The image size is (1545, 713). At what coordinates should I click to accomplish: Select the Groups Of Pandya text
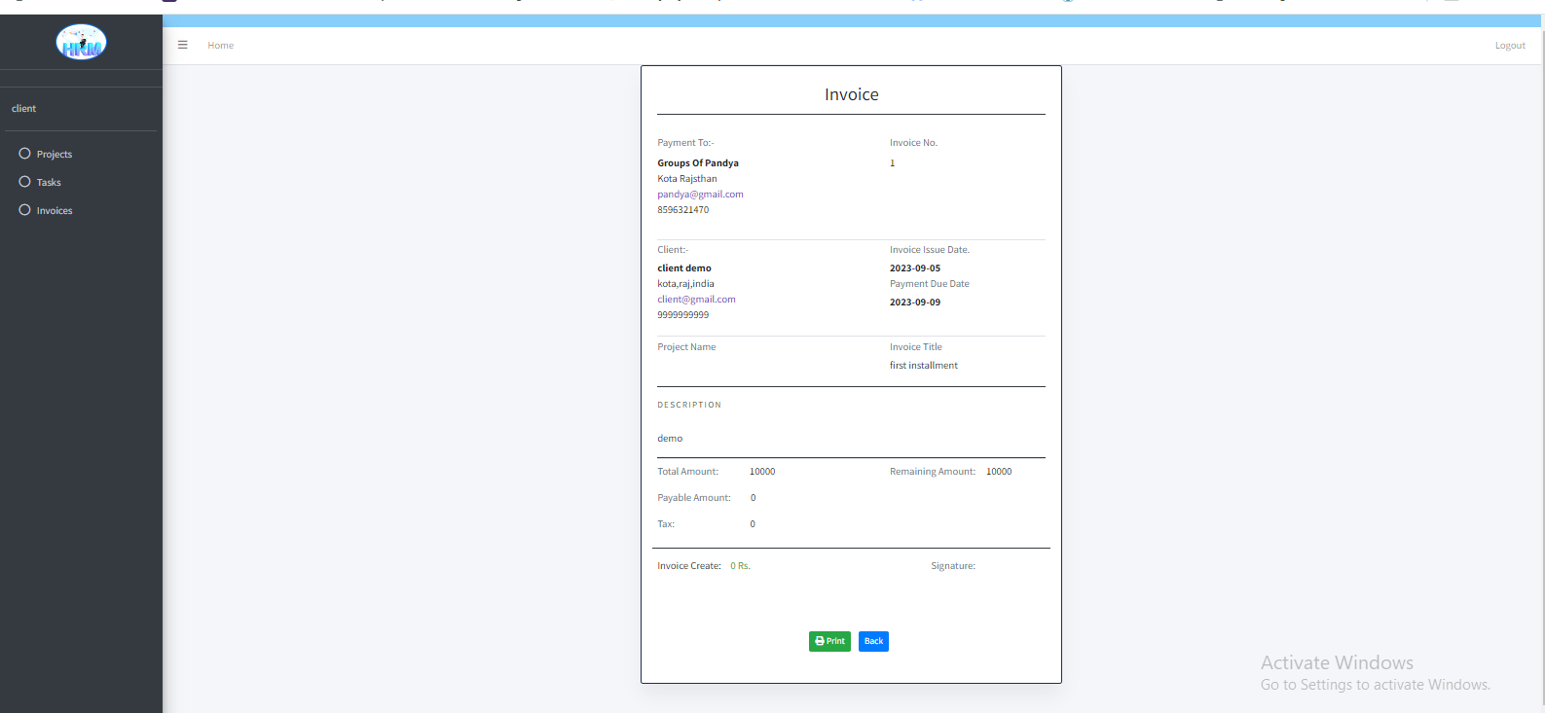[x=698, y=163]
